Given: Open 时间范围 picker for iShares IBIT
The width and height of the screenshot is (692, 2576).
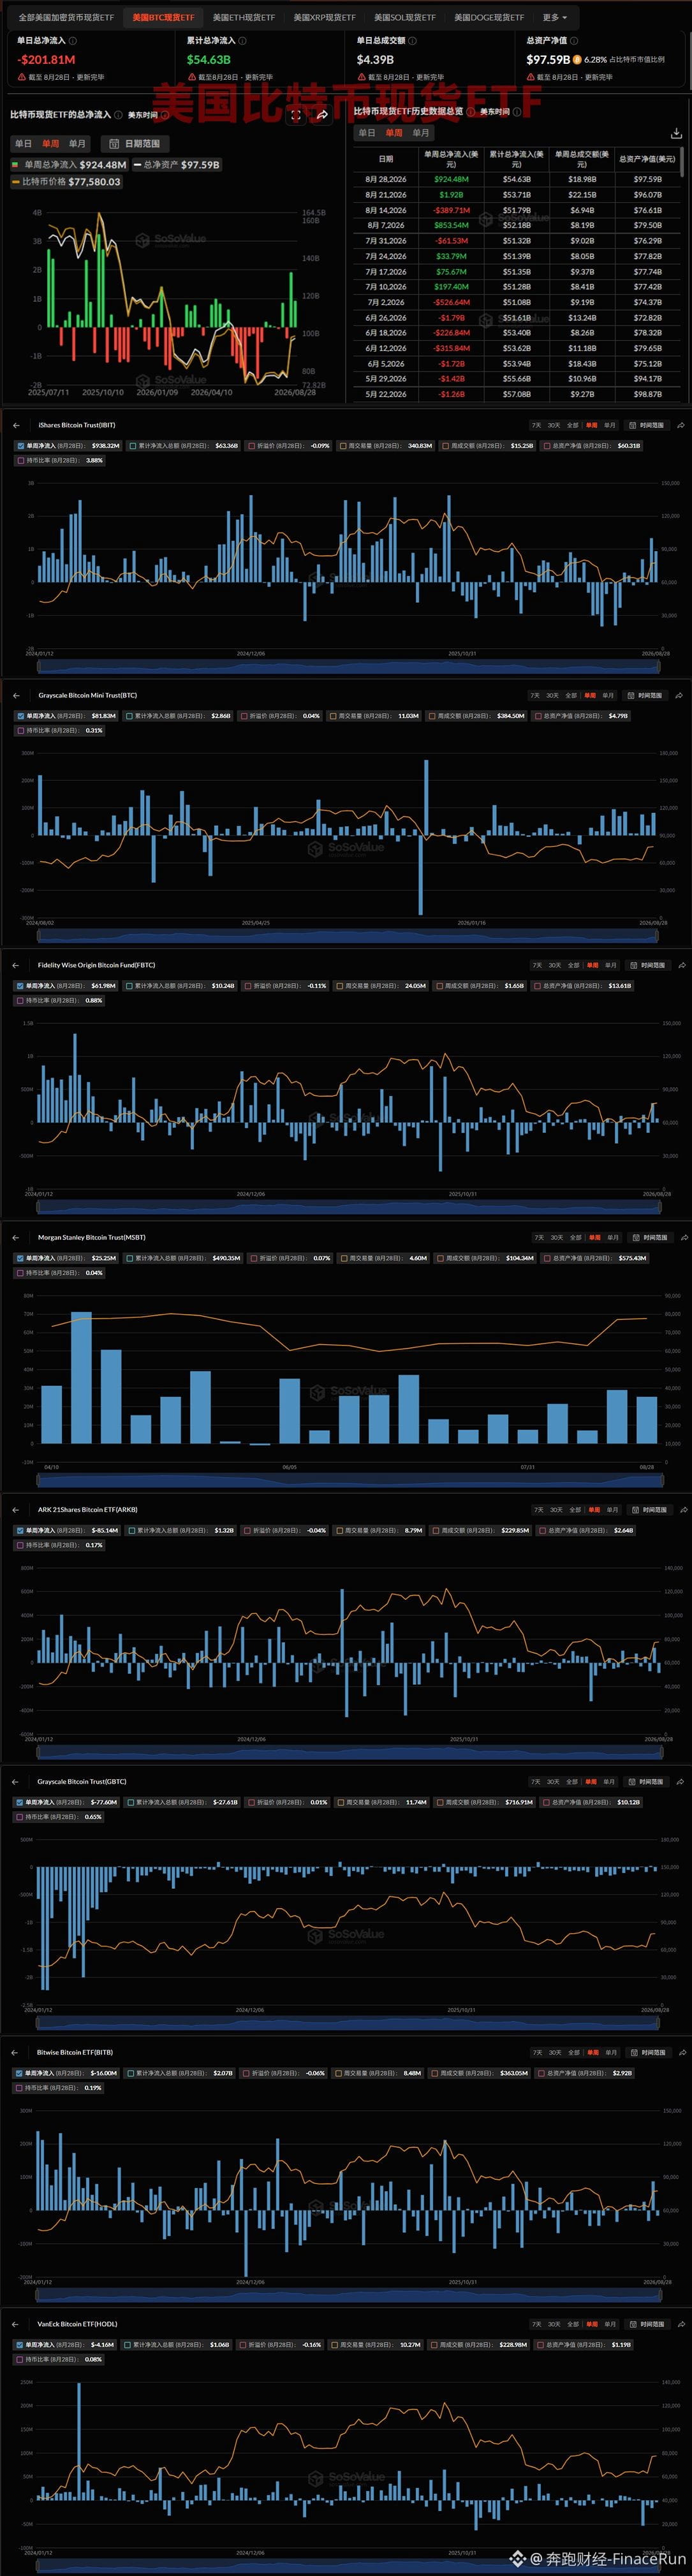Looking at the screenshot, I should 646,425.
